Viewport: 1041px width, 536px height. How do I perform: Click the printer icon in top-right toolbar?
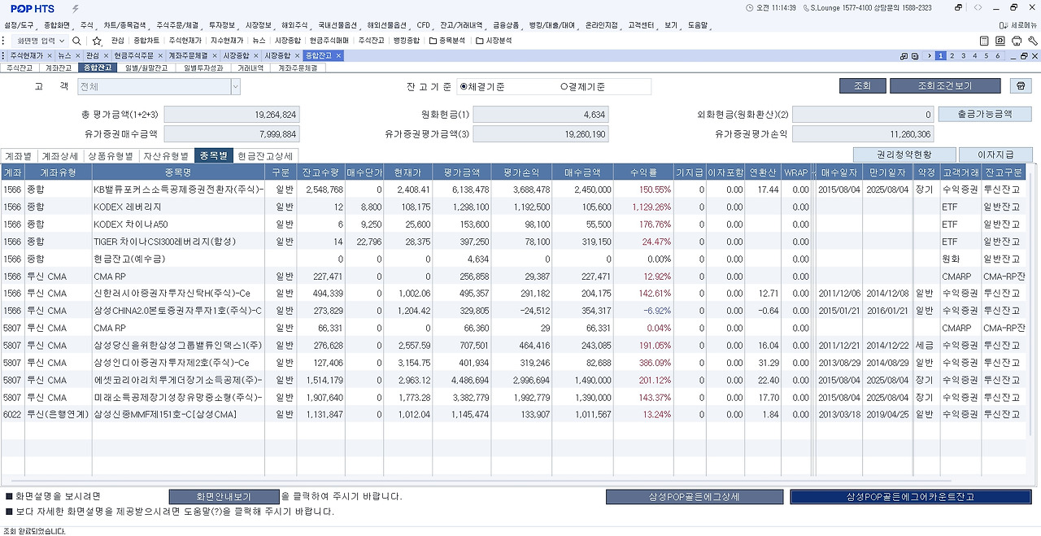[1016, 41]
